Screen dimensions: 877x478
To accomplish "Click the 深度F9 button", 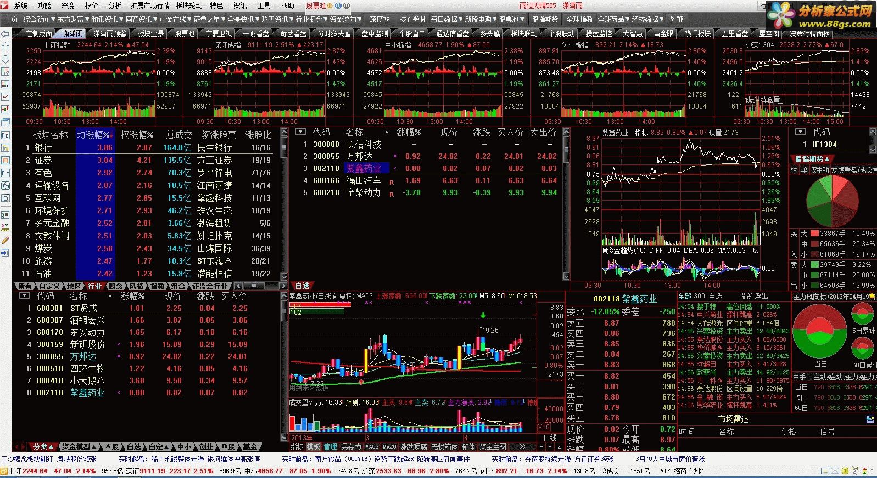I will (379, 19).
